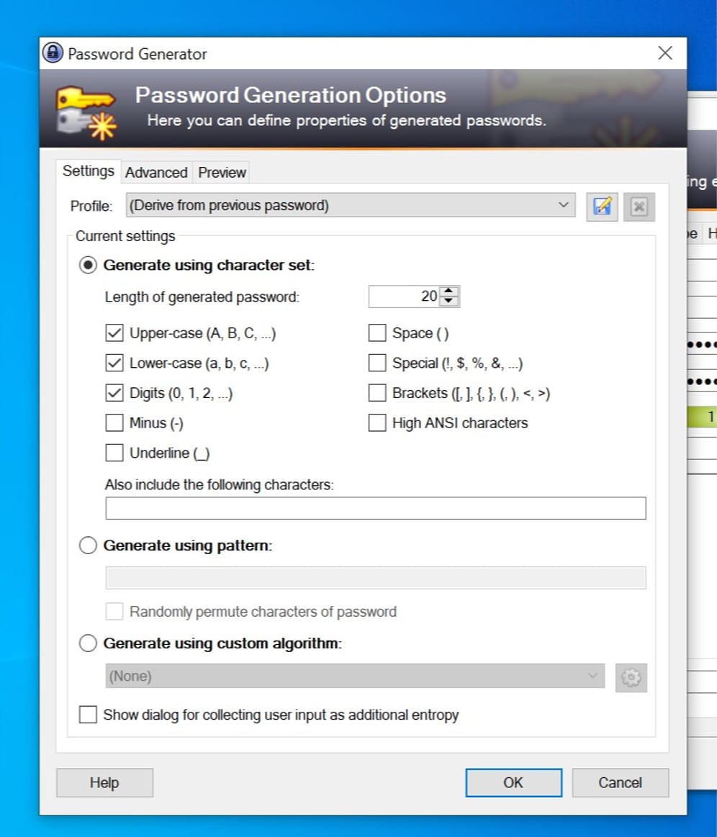Enable the Special characters checkbox
The height and width of the screenshot is (837, 717).
point(377,363)
